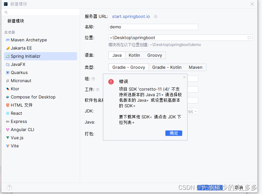
Task: Choose Gradle - Kotlin build type
Action: pos(167,67)
